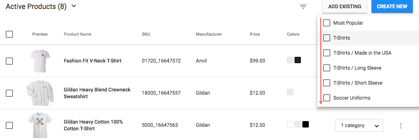
Task: Check the Most Popular category
Action: (x=327, y=23)
